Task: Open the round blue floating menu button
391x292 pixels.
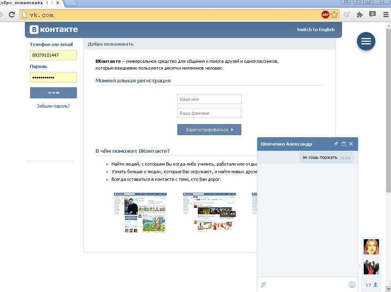Action: tap(366, 41)
